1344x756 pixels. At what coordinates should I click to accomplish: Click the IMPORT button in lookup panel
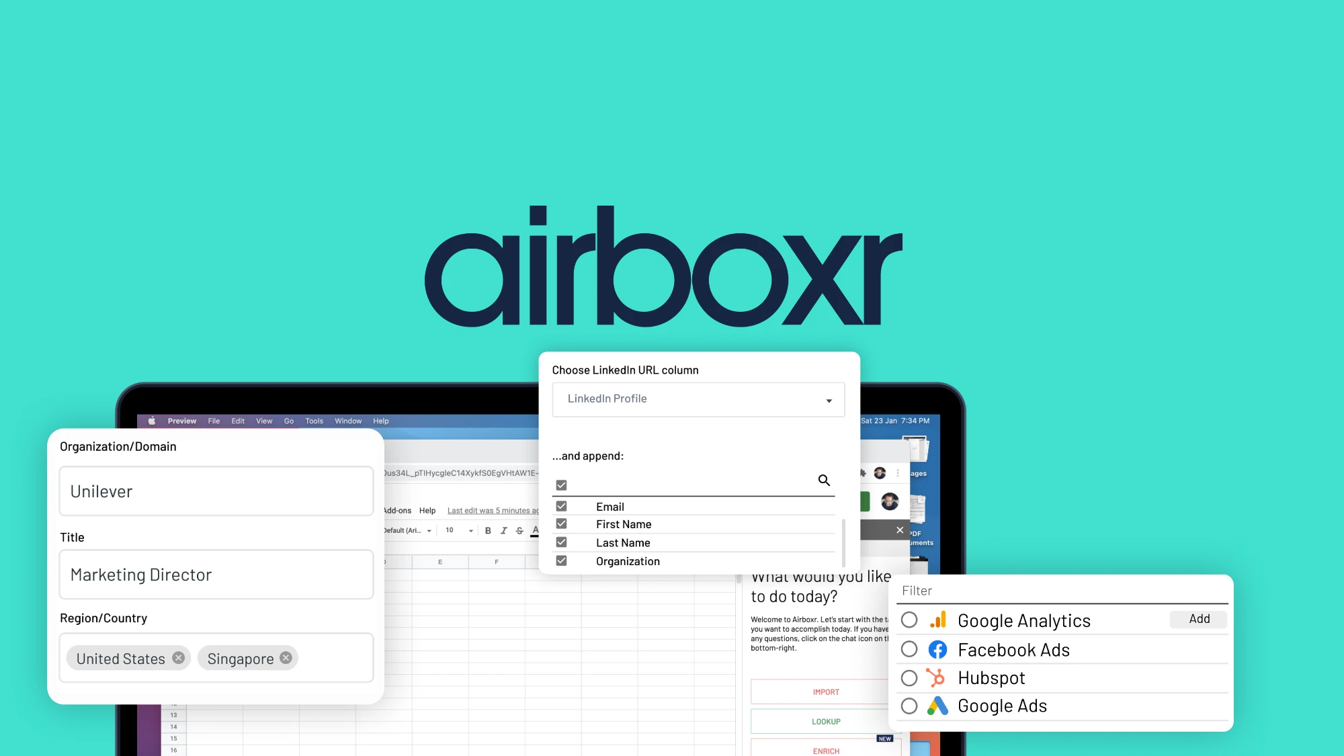825,692
